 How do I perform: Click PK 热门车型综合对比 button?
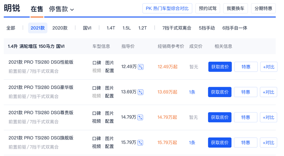click(167, 9)
